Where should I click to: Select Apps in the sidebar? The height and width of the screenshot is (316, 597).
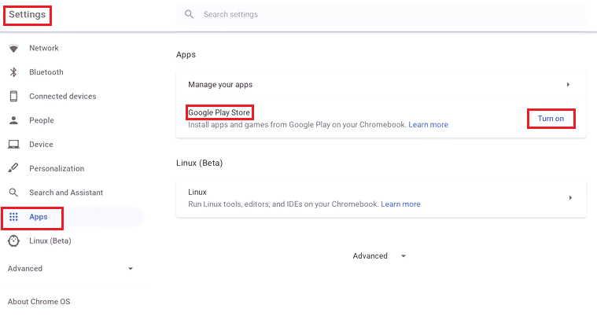pyautogui.click(x=38, y=217)
